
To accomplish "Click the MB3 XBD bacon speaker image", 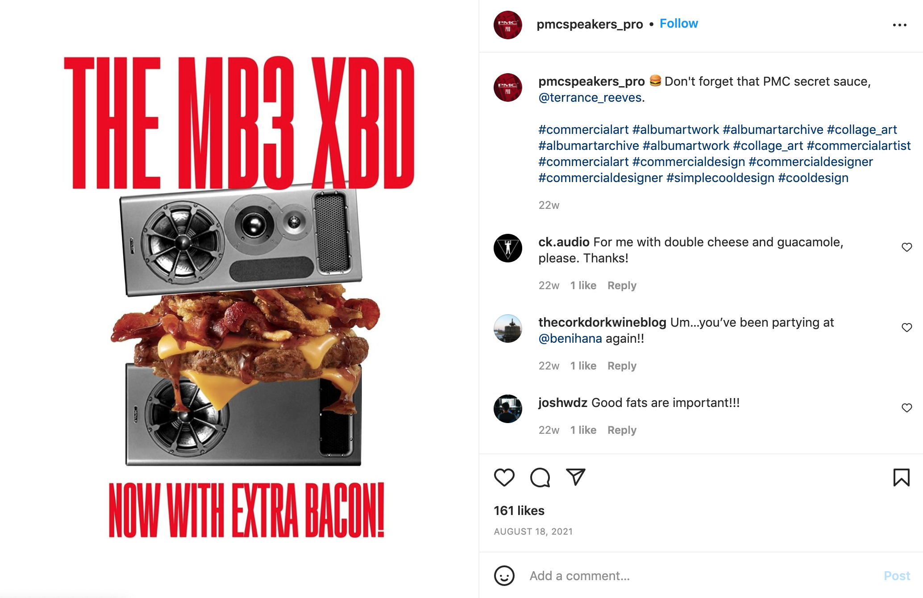I will click(239, 298).
